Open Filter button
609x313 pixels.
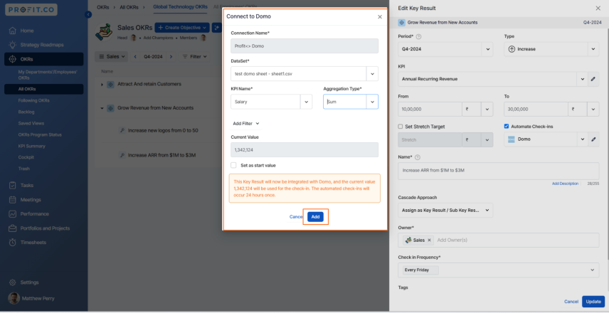coord(195,57)
